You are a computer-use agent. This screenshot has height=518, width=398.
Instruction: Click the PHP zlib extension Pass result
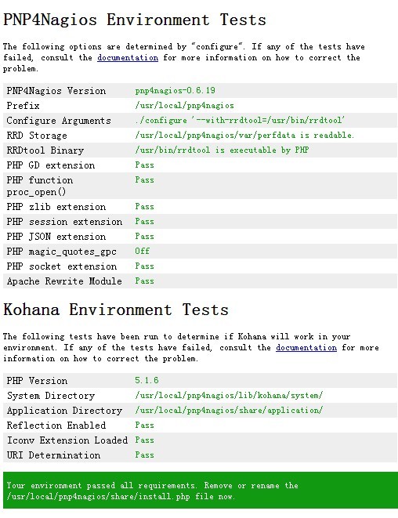[x=144, y=206]
